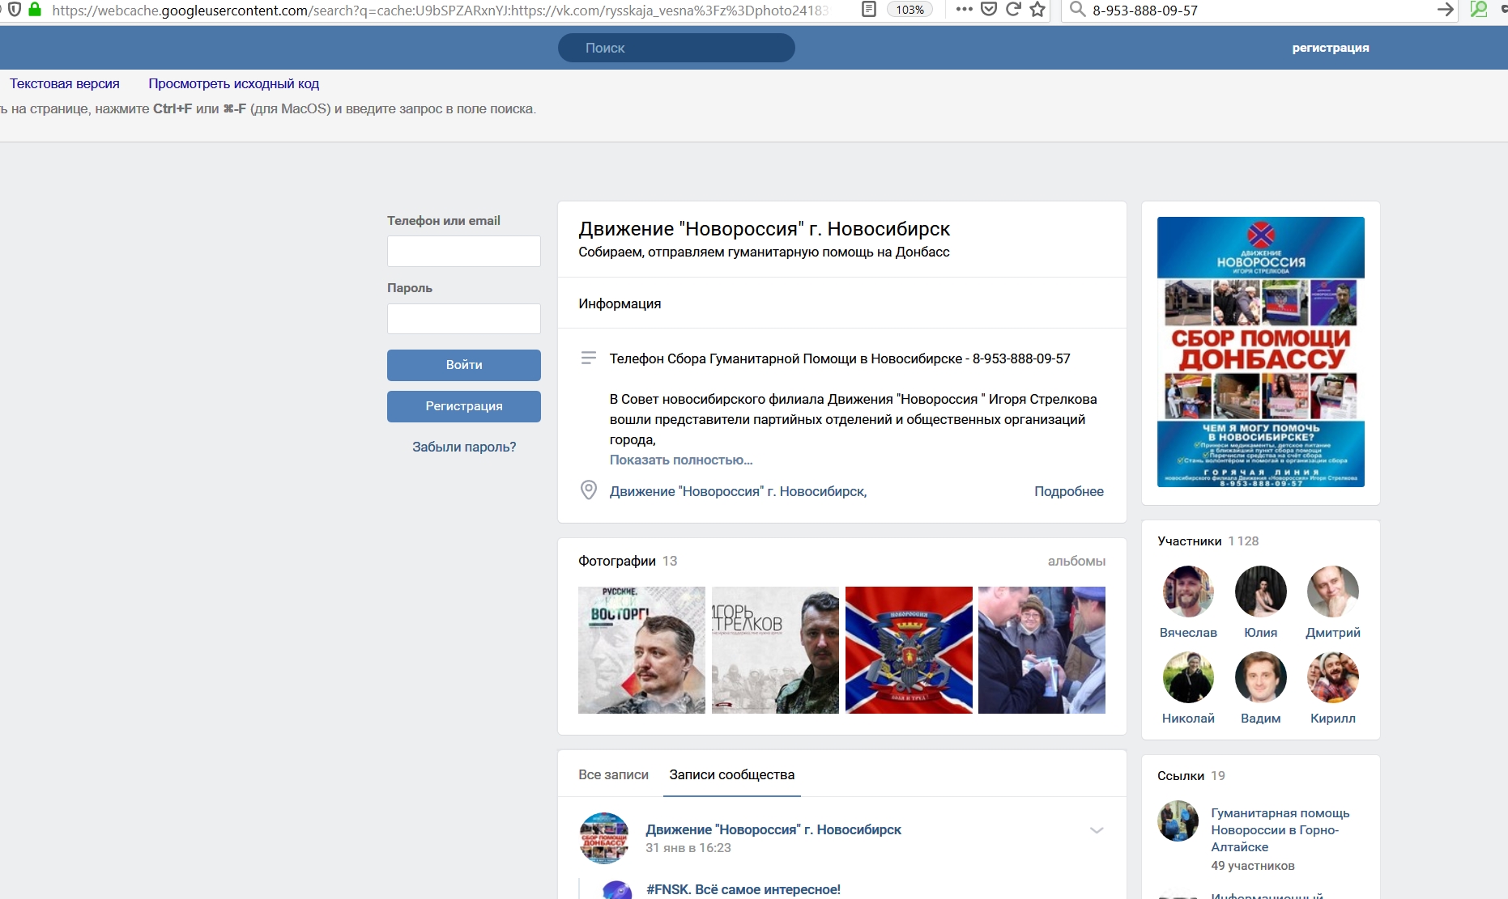Open the Просмотреть исходный код link

(x=233, y=83)
